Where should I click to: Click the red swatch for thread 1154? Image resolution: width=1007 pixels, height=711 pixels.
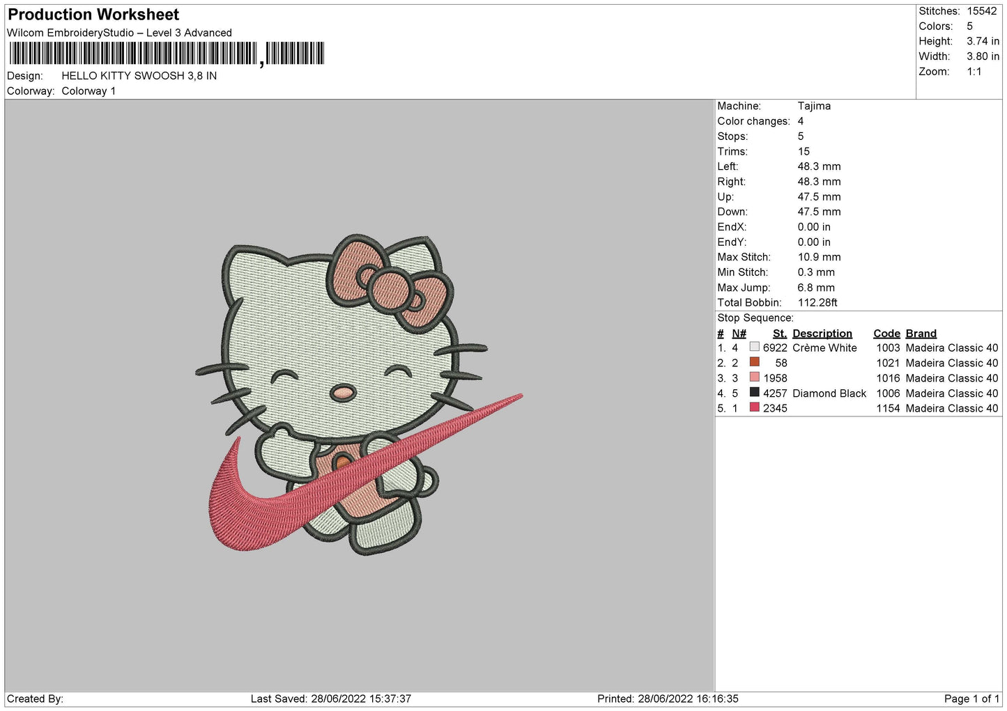(x=754, y=408)
